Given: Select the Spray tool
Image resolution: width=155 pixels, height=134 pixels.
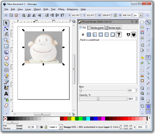Looking at the screenshot, I should click(6, 99).
